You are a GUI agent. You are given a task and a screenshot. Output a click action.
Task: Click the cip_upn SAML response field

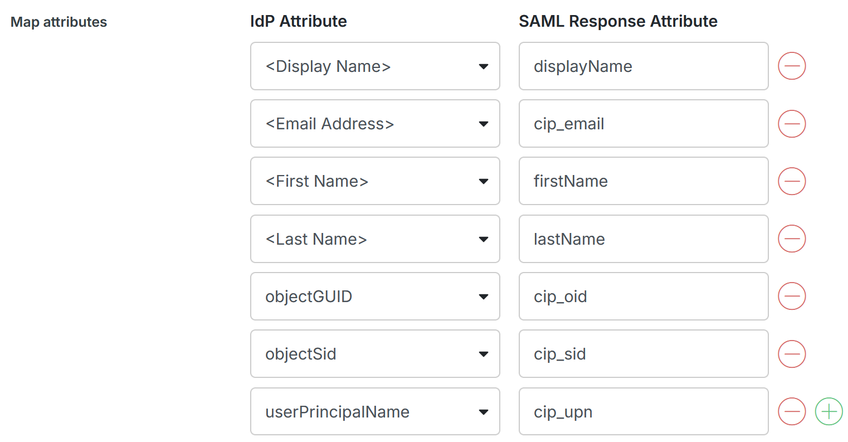coord(644,411)
